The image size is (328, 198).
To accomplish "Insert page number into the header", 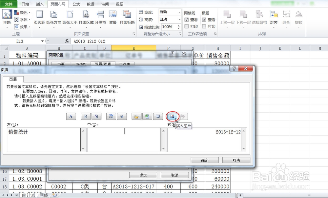I will click(x=86, y=116).
